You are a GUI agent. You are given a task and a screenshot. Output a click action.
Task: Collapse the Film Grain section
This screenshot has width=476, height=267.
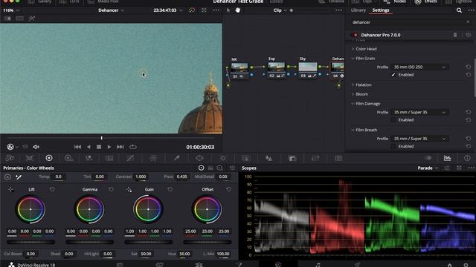[x=353, y=59]
